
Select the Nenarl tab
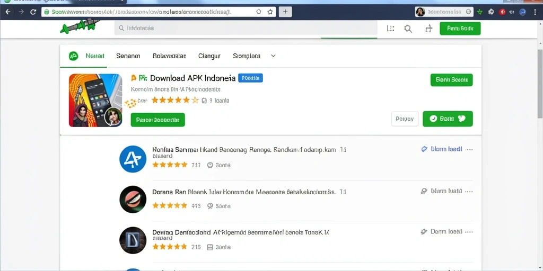(95, 56)
